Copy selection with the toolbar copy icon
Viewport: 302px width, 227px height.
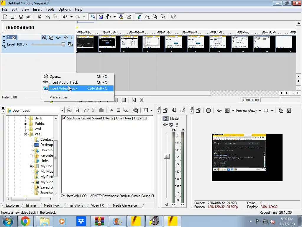tap(47, 17)
